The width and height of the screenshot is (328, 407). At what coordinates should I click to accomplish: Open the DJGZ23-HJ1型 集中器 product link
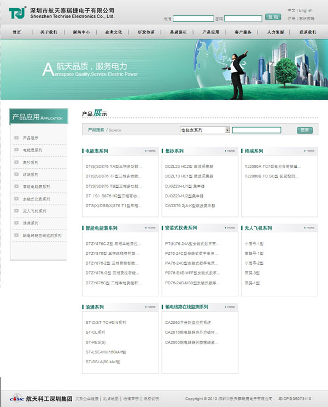[x=185, y=186]
